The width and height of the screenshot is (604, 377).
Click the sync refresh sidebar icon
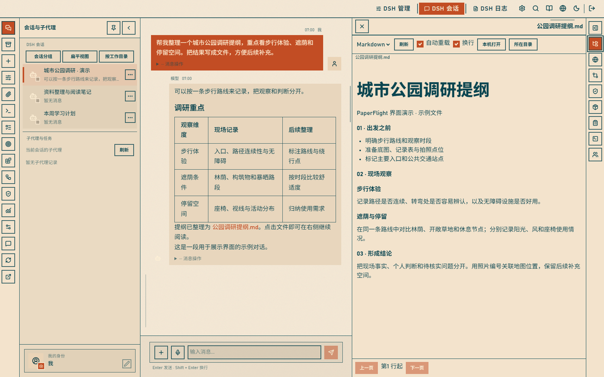tap(8, 260)
